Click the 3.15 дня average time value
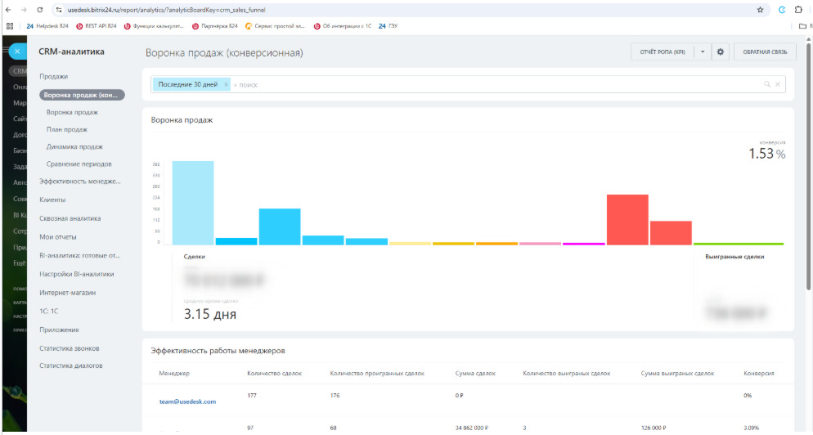 click(x=210, y=314)
